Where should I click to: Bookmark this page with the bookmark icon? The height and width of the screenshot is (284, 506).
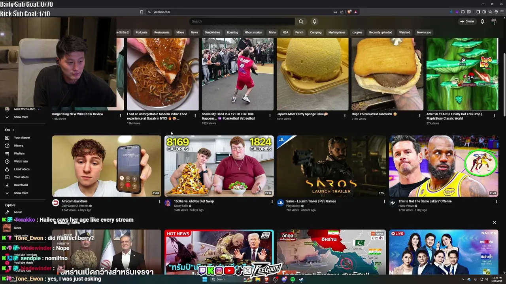[x=142, y=12]
